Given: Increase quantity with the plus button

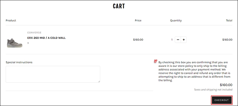Looking at the screenshot, I should [x=184, y=40].
